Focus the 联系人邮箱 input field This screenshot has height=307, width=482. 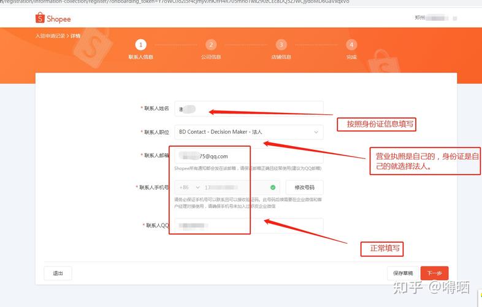coord(249,156)
